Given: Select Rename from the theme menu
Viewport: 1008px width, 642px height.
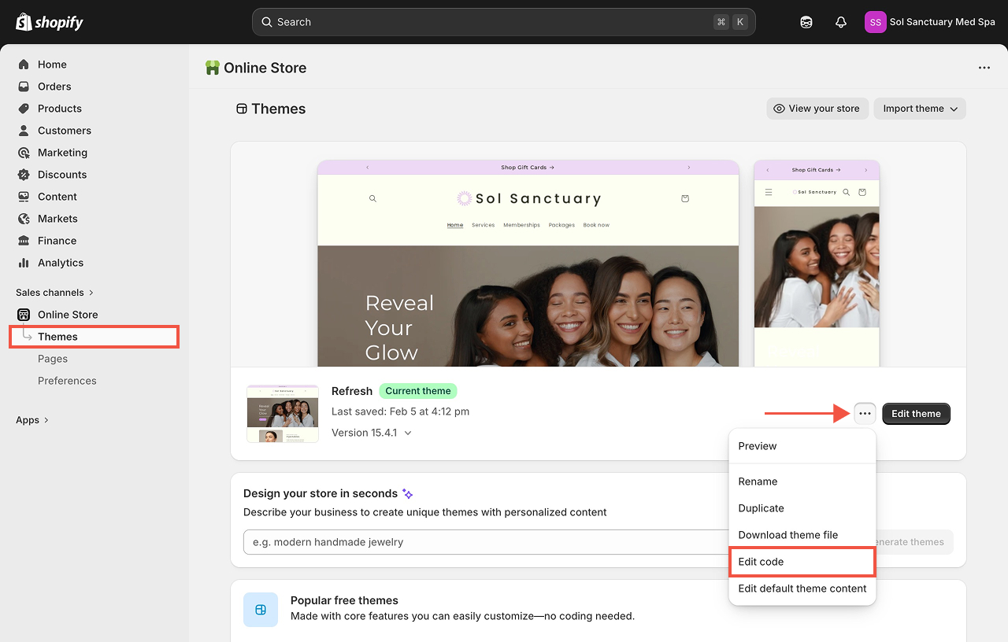Looking at the screenshot, I should tap(802, 481).
